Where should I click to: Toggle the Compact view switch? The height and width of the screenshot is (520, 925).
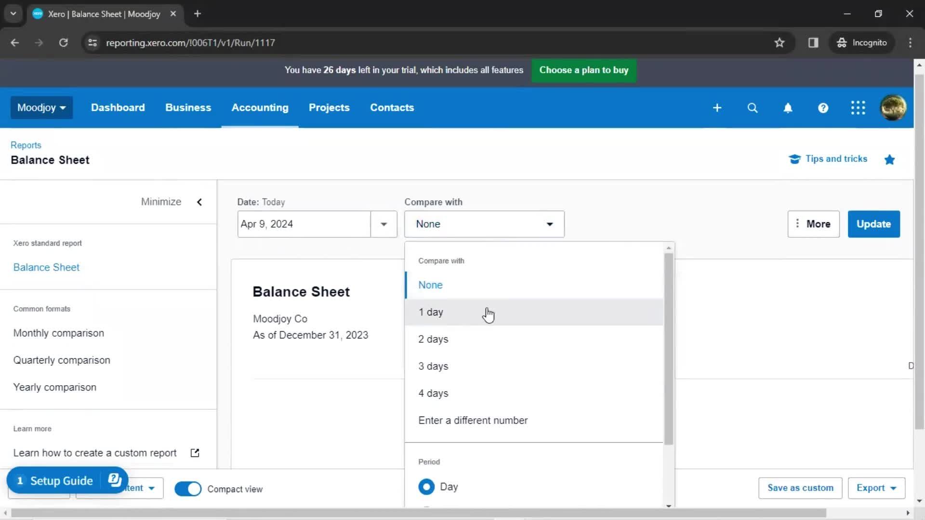[x=188, y=489]
